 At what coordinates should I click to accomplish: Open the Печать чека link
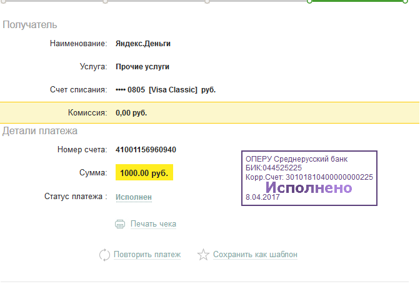coord(153,224)
